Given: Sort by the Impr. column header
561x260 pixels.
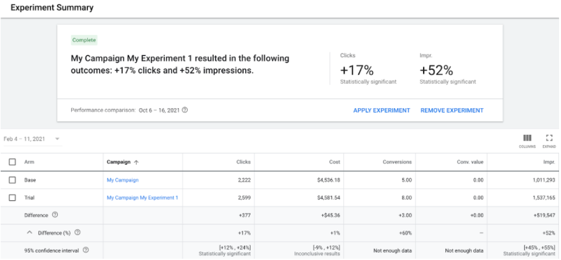Looking at the screenshot, I should pos(549,162).
